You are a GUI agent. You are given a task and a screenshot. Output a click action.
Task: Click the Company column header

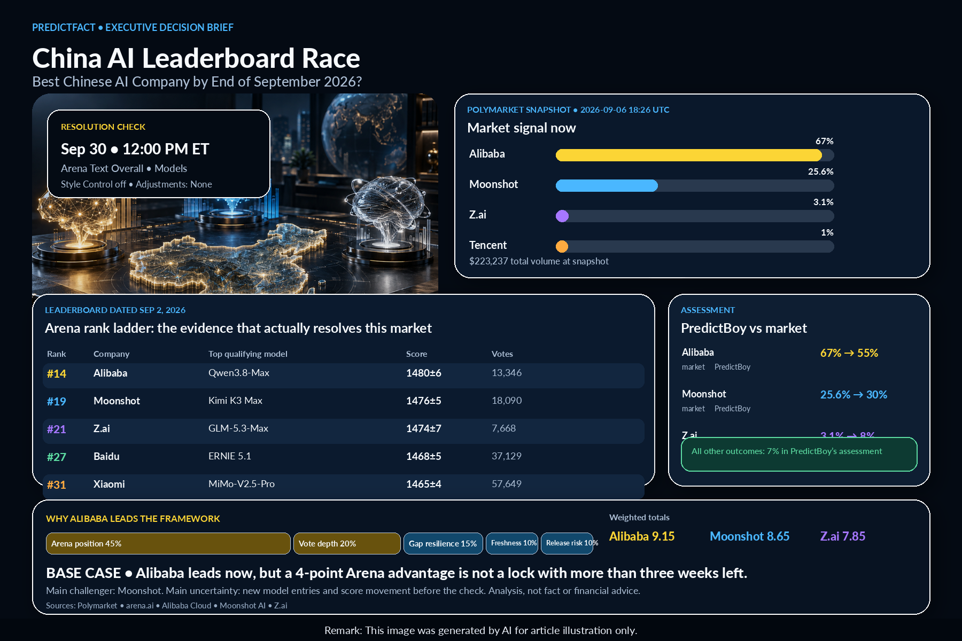pyautogui.click(x=112, y=354)
